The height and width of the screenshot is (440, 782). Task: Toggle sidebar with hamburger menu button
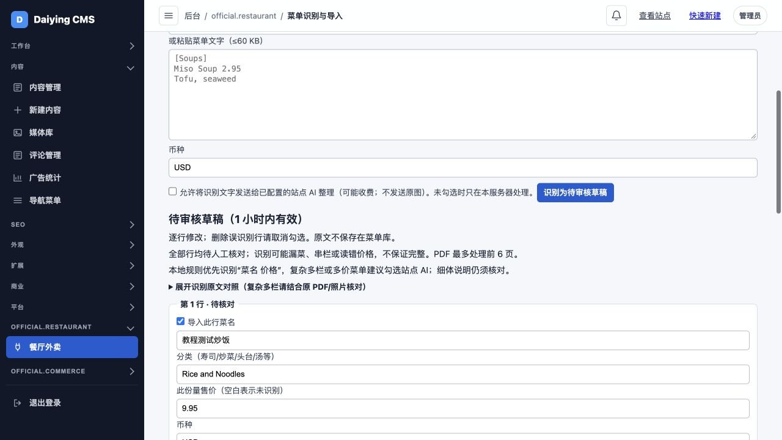click(x=169, y=16)
